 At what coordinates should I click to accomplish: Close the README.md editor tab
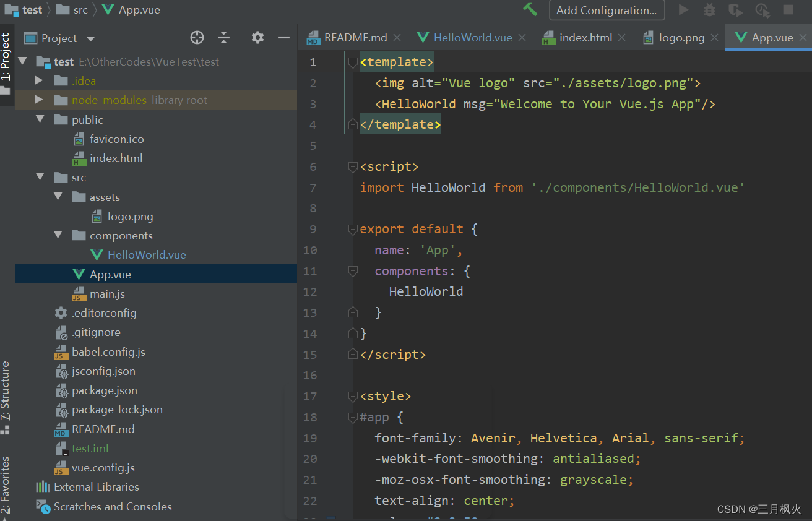tap(397, 38)
